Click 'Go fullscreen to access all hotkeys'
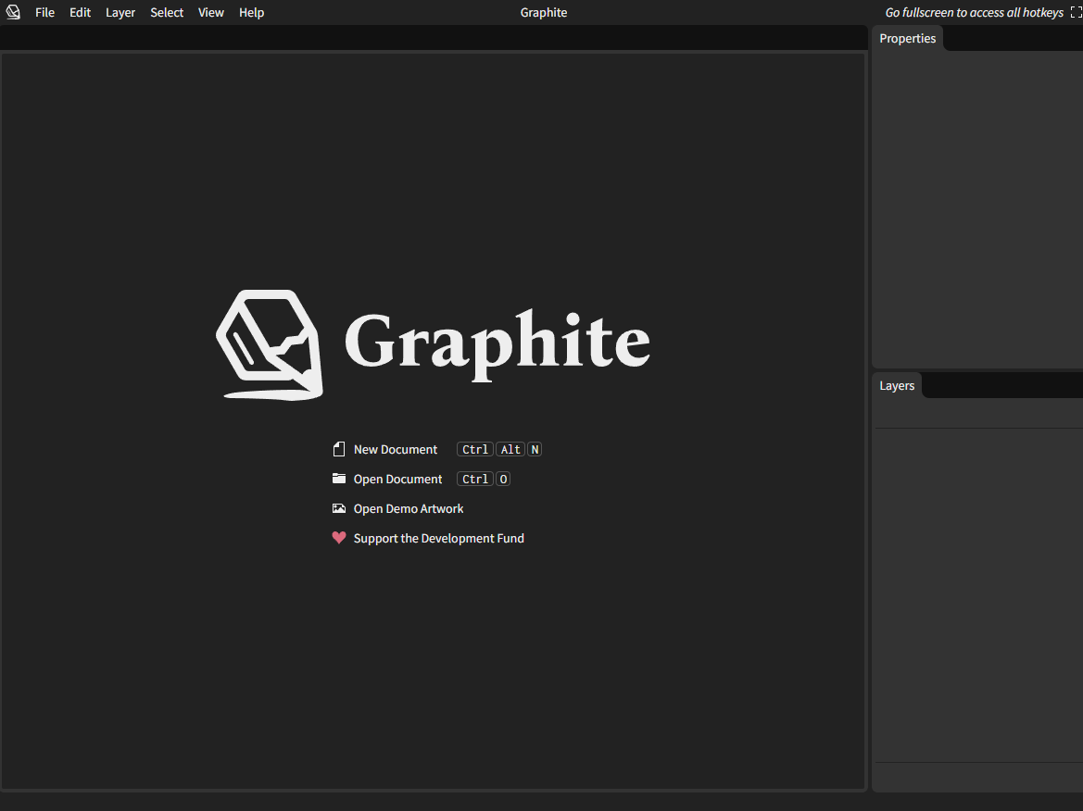The height and width of the screenshot is (811, 1083). 974,12
